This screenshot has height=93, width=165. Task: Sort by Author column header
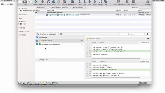pos(126,10)
